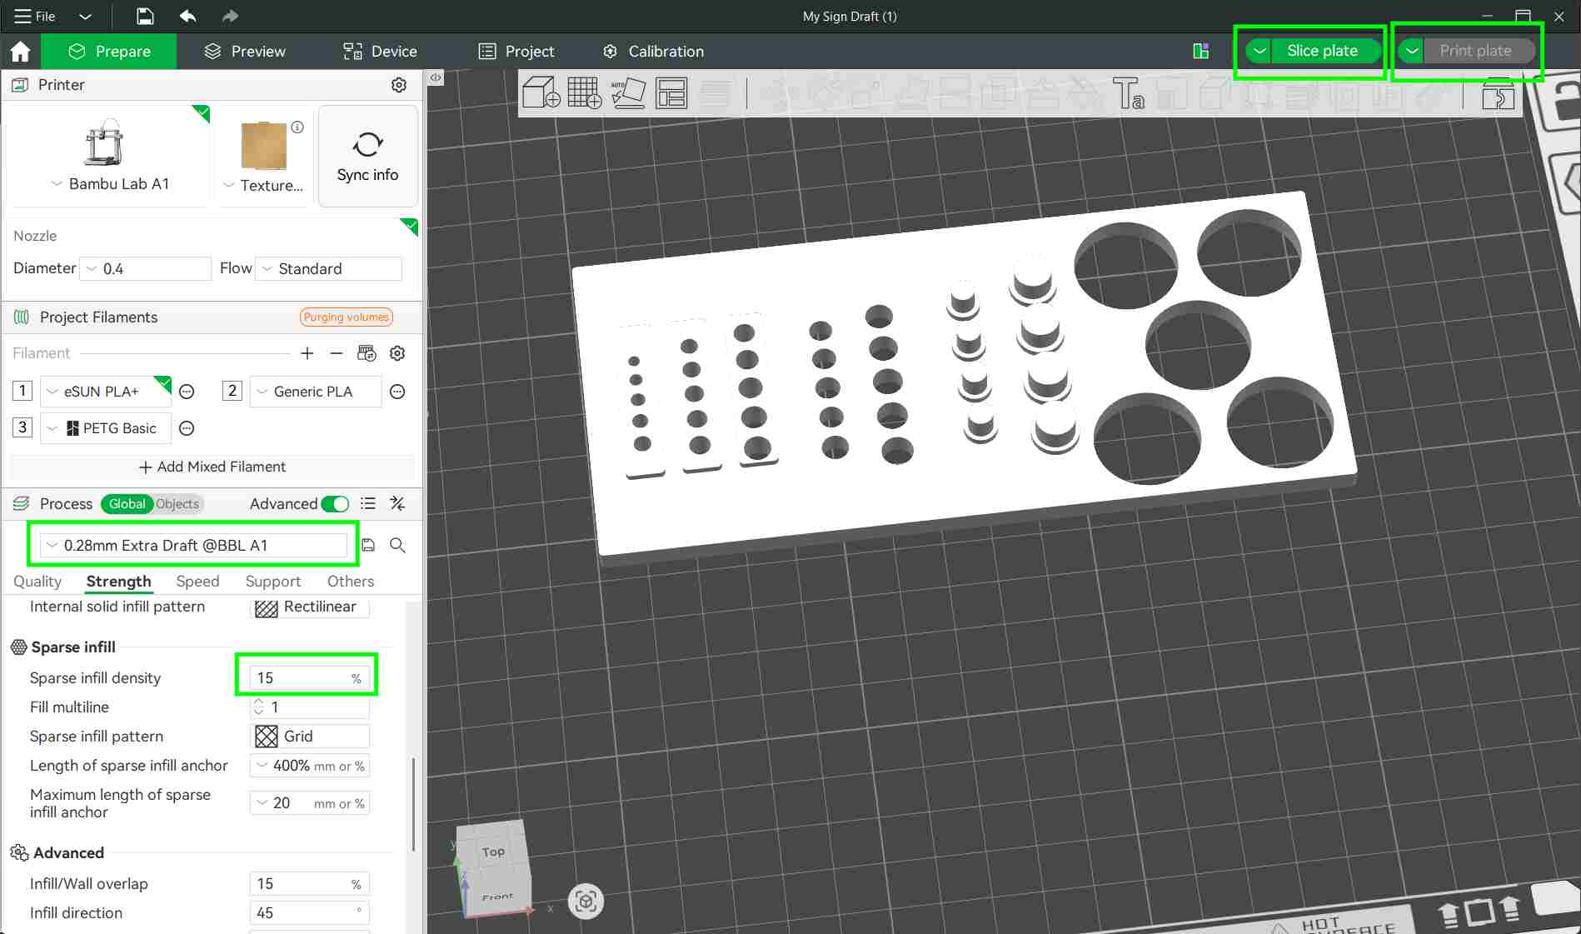This screenshot has height=934, width=1581.
Task: Click the Add plate grid icon
Action: click(x=584, y=92)
